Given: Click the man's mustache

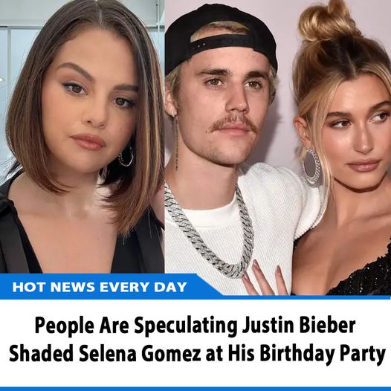Looking at the screenshot, I should pyautogui.click(x=233, y=123).
